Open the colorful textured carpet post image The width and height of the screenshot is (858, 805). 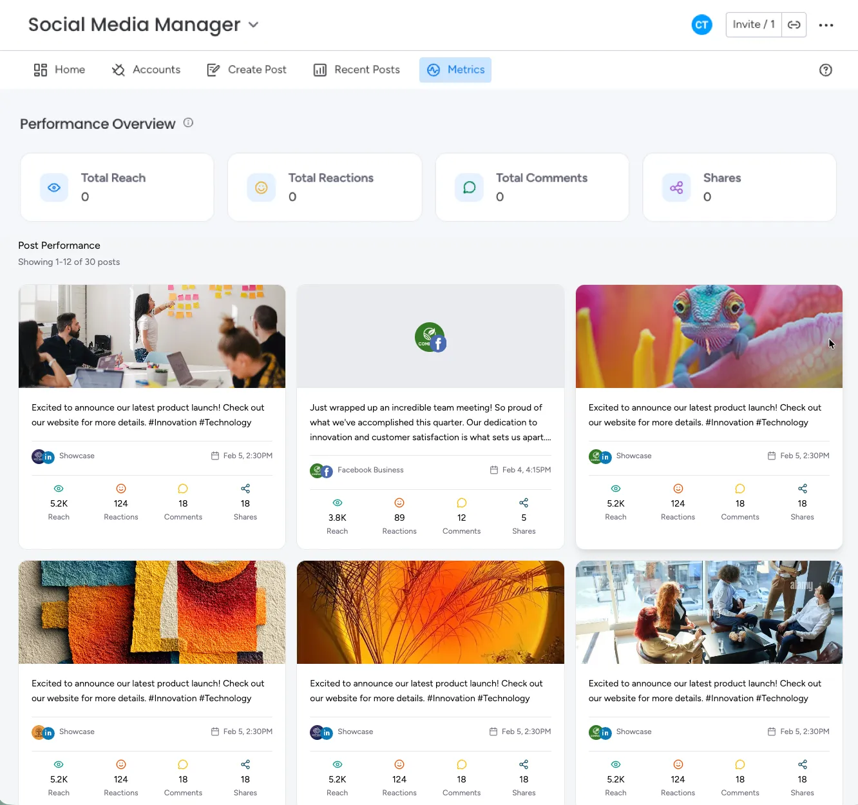click(x=152, y=612)
